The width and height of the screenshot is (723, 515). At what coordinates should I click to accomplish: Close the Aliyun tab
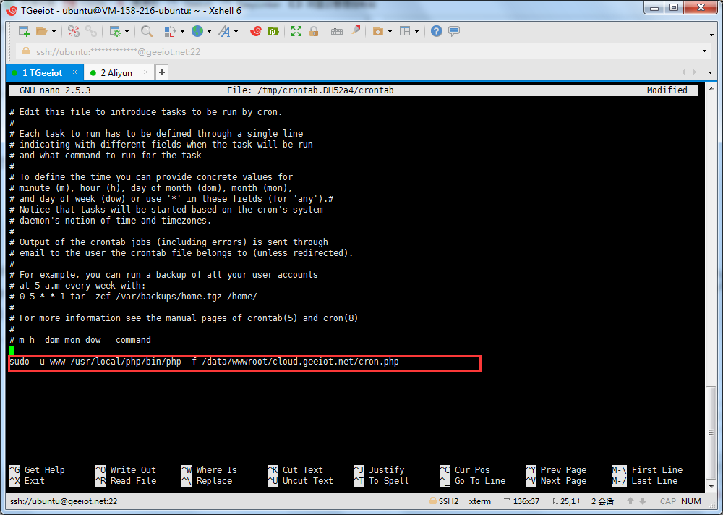coord(147,72)
